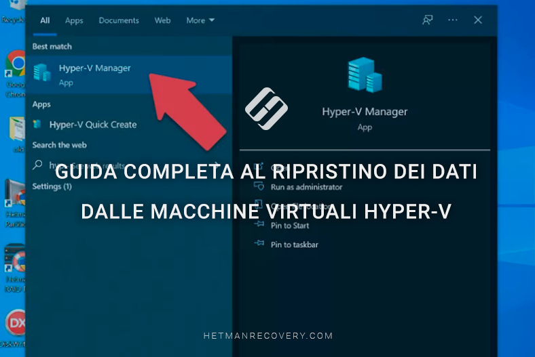The image size is (535, 357).
Task: Click the Search the web heading
Action: pyautogui.click(x=59, y=145)
